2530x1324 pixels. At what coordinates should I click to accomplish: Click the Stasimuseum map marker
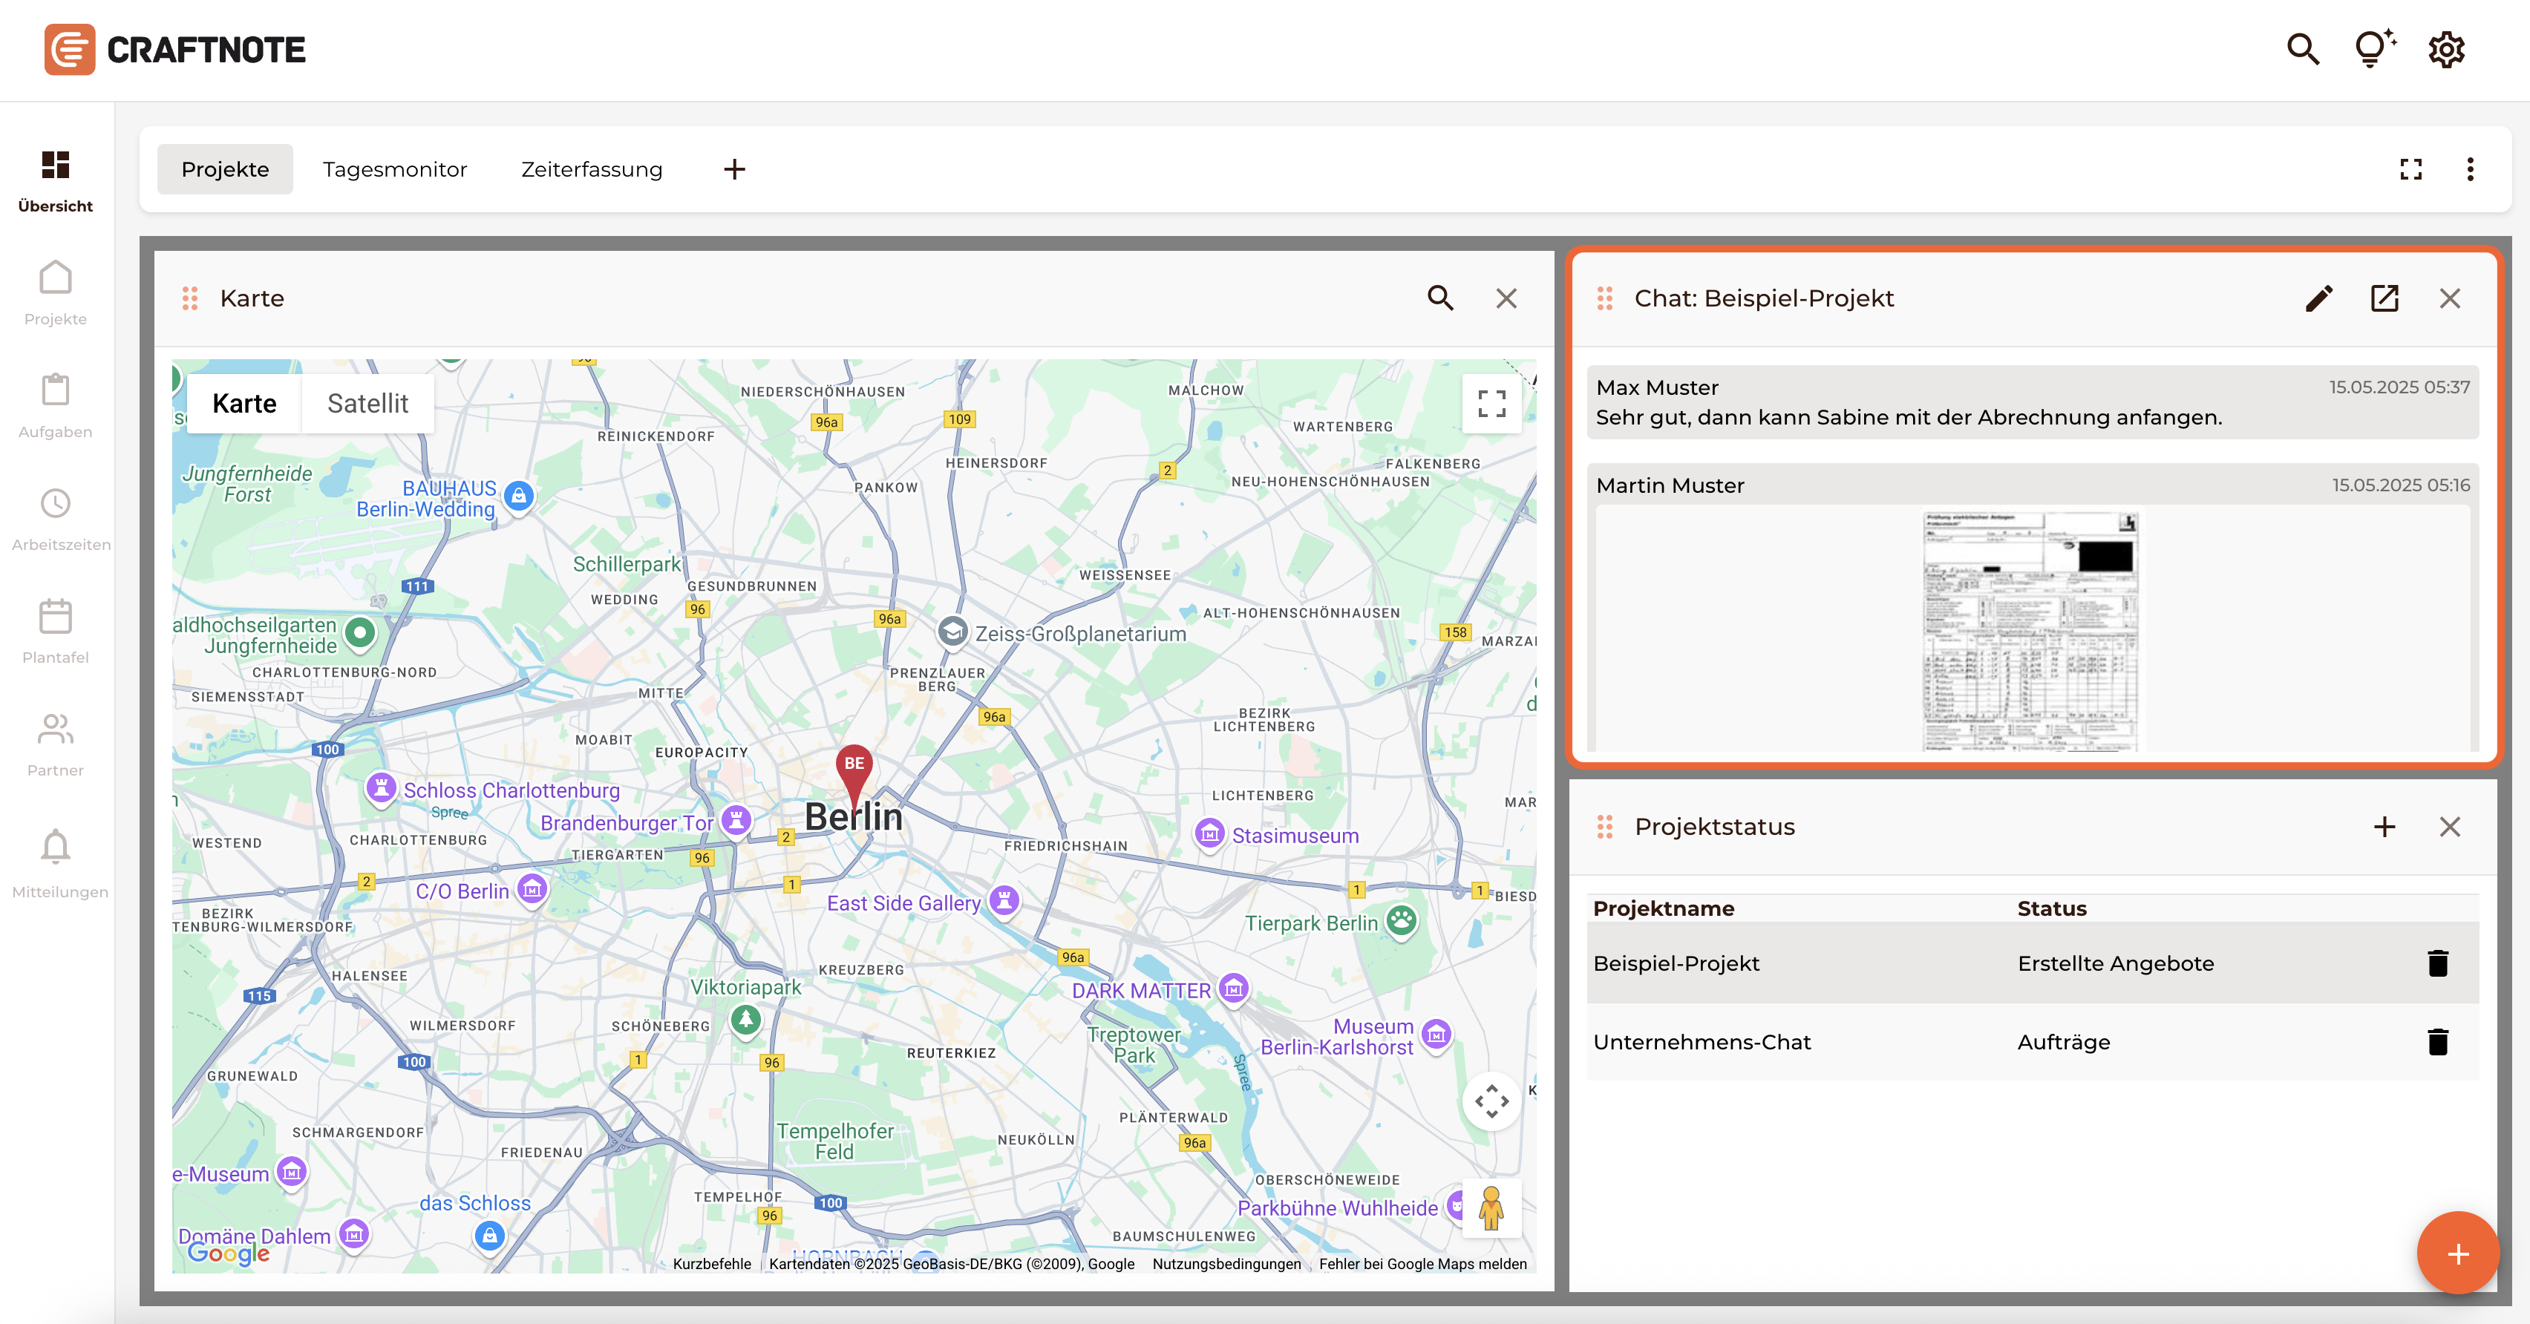point(1210,834)
